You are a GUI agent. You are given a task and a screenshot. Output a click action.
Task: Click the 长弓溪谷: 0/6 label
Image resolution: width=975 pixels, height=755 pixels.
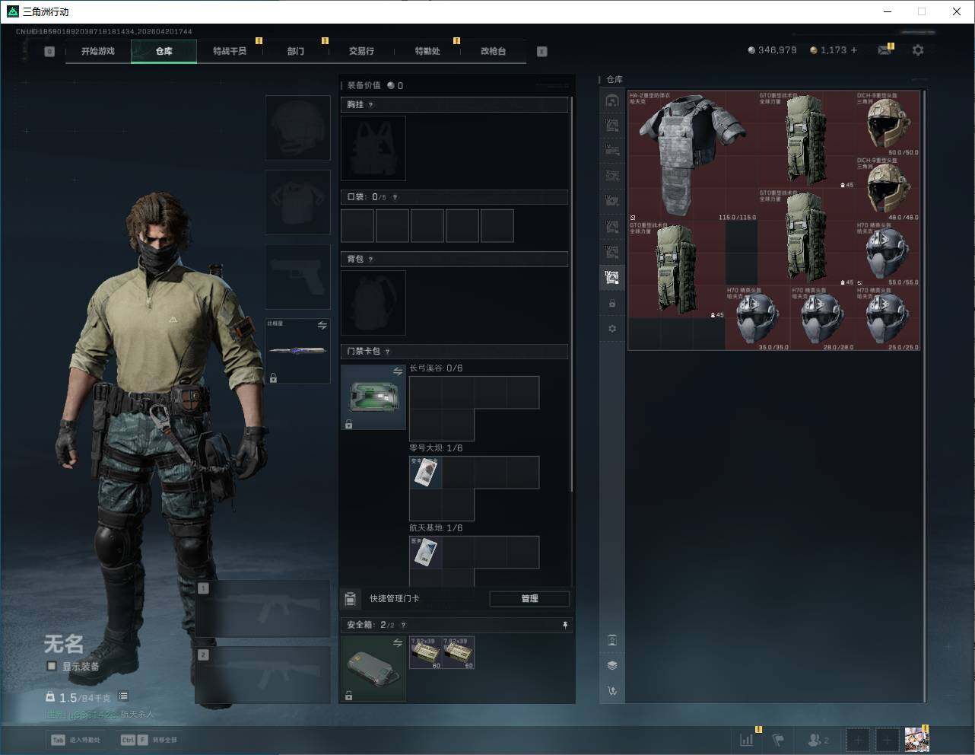click(x=436, y=368)
